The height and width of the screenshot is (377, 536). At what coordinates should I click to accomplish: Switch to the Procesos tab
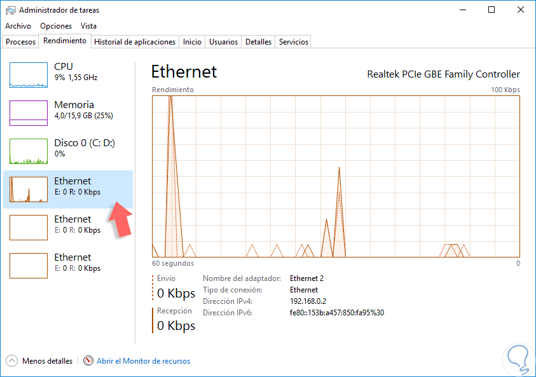pos(21,42)
